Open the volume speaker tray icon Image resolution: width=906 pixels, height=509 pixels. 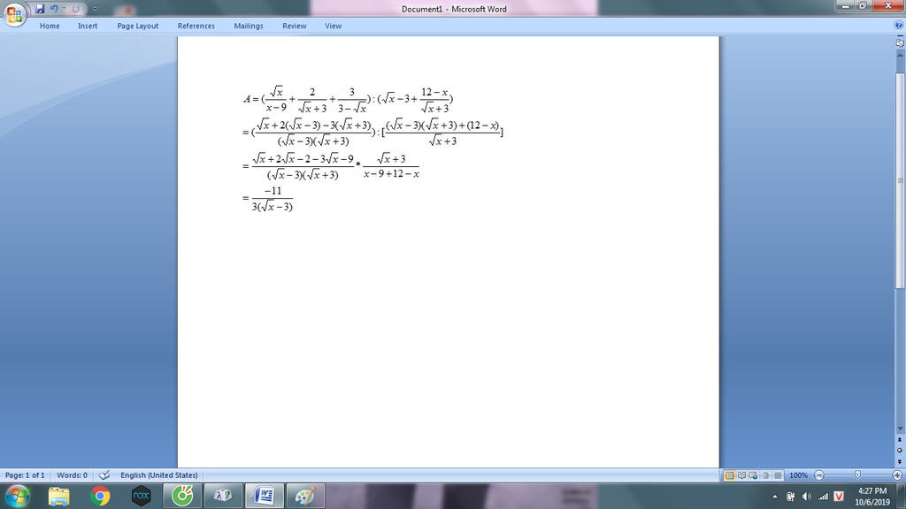[807, 497]
